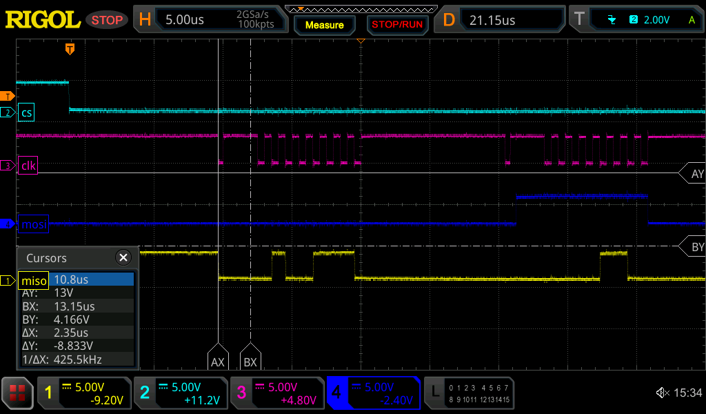Select the ΔY -8.833V row
This screenshot has width=706, height=414.
pos(77,346)
